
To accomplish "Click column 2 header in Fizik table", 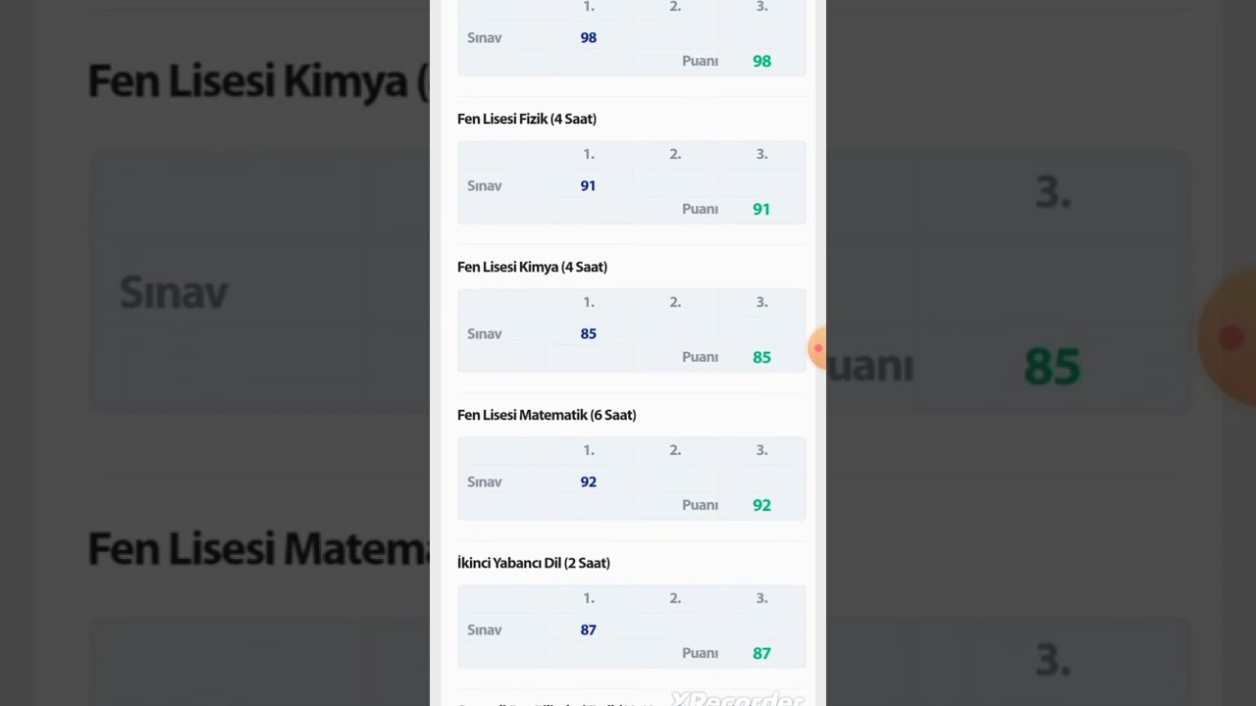I will point(675,154).
